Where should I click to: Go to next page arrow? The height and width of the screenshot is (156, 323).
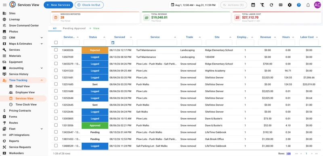tap(311, 154)
